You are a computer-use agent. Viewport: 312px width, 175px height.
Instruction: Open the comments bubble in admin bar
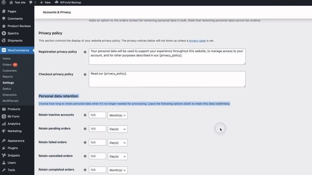click(31, 2)
